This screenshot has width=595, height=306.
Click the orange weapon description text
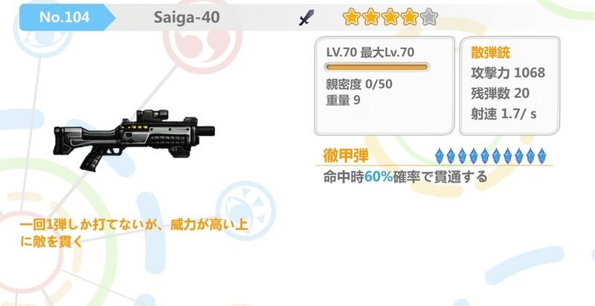click(x=134, y=232)
